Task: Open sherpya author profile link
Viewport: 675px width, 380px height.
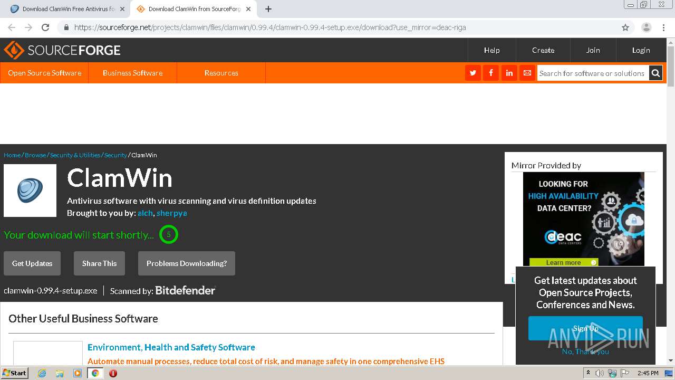Action: 171,213
